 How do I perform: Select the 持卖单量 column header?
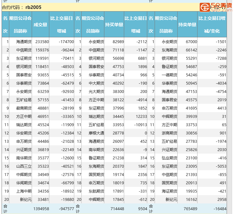tap(187, 25)
